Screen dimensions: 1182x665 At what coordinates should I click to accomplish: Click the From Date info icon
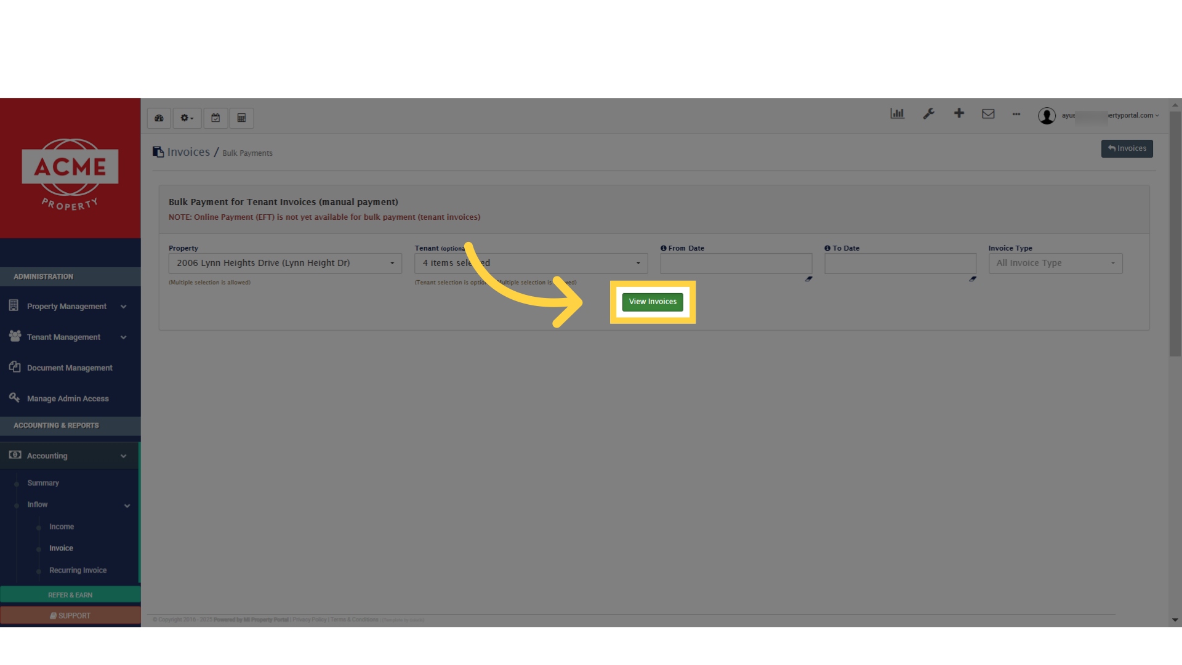click(x=664, y=248)
